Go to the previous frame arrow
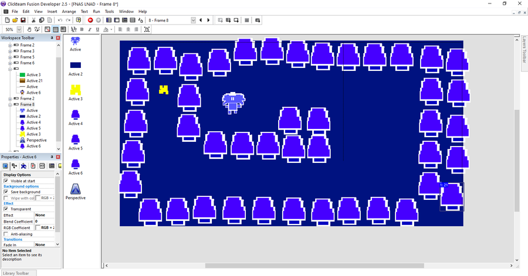The height and width of the screenshot is (276, 528). [x=201, y=20]
